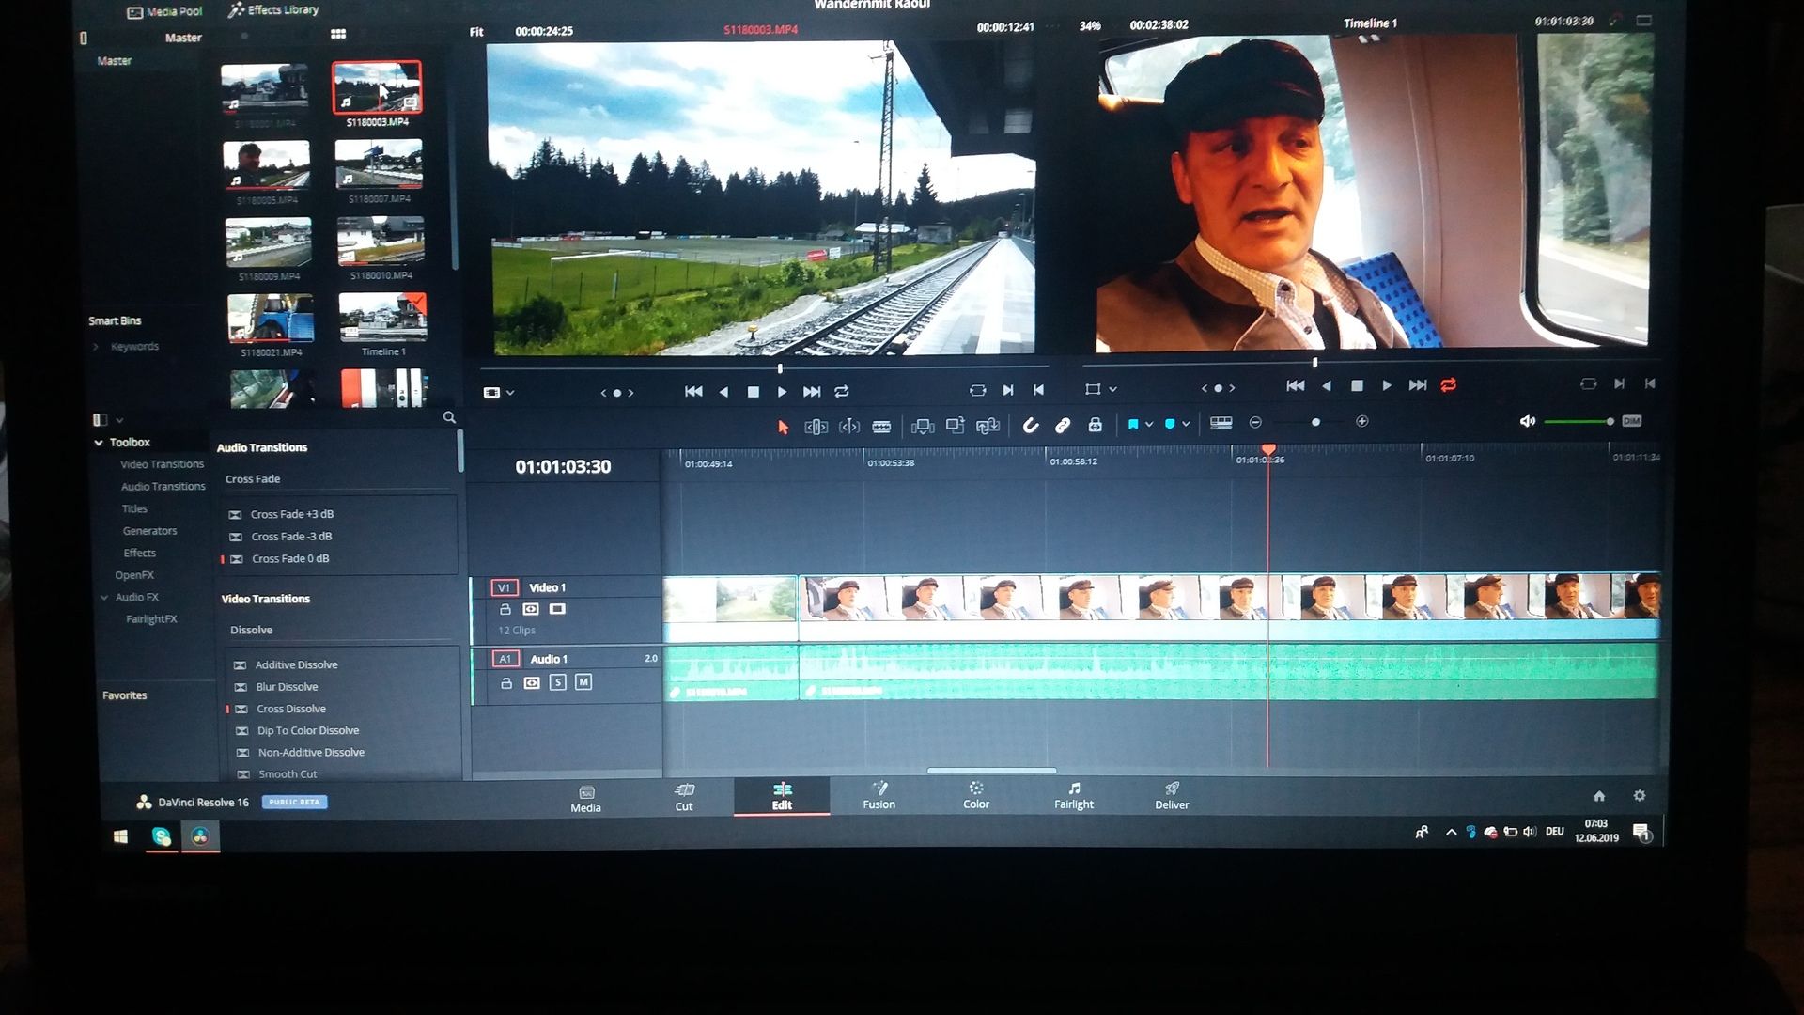Solo the Audio 1 track

pyautogui.click(x=558, y=682)
